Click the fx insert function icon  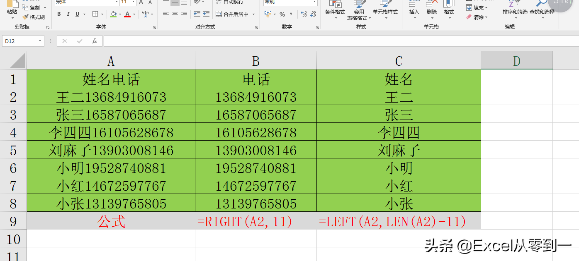point(95,41)
